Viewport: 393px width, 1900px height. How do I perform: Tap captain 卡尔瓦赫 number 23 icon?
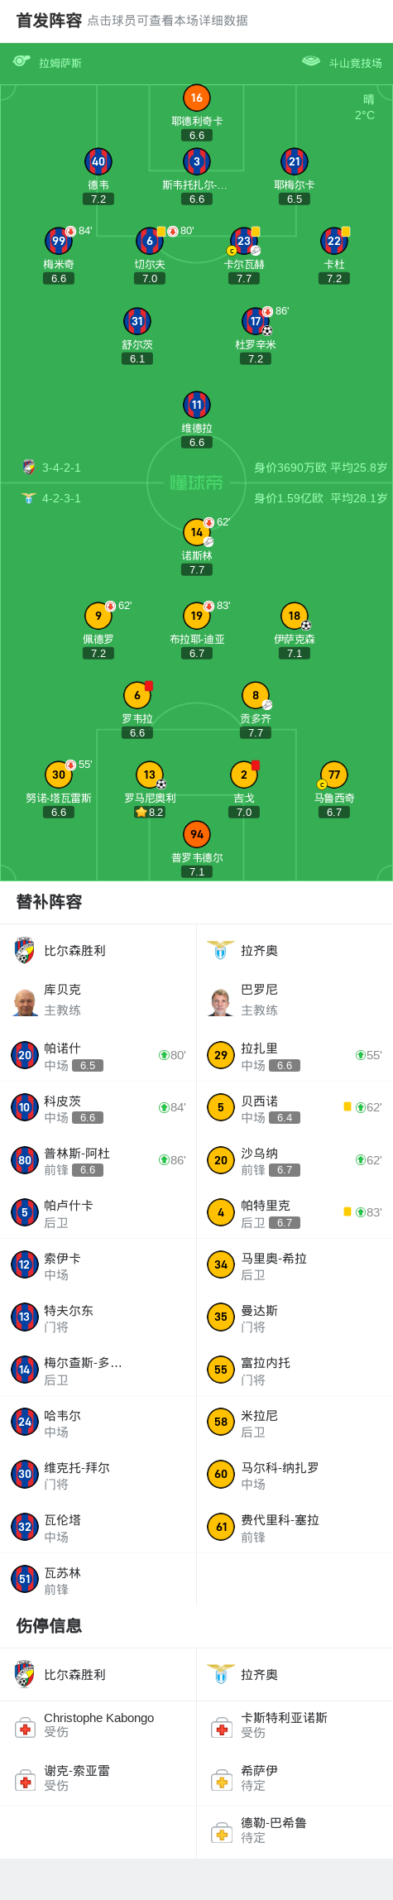click(x=243, y=241)
